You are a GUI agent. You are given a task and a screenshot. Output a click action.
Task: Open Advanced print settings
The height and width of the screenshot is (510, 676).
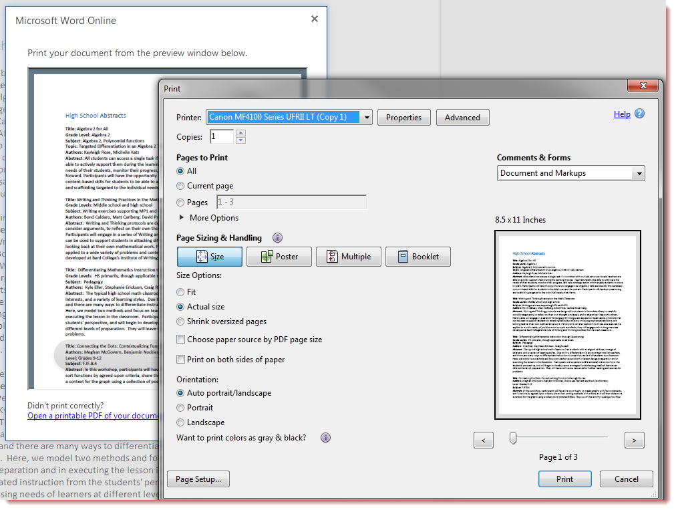pyautogui.click(x=463, y=118)
